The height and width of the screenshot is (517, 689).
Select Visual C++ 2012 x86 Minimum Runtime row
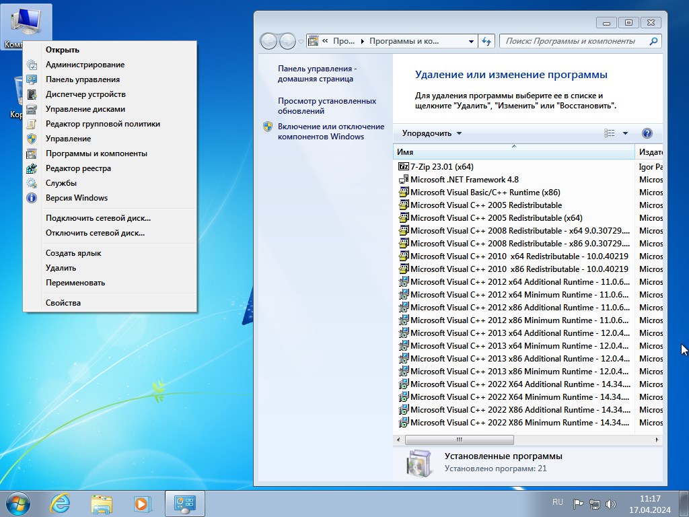pyautogui.click(x=513, y=320)
